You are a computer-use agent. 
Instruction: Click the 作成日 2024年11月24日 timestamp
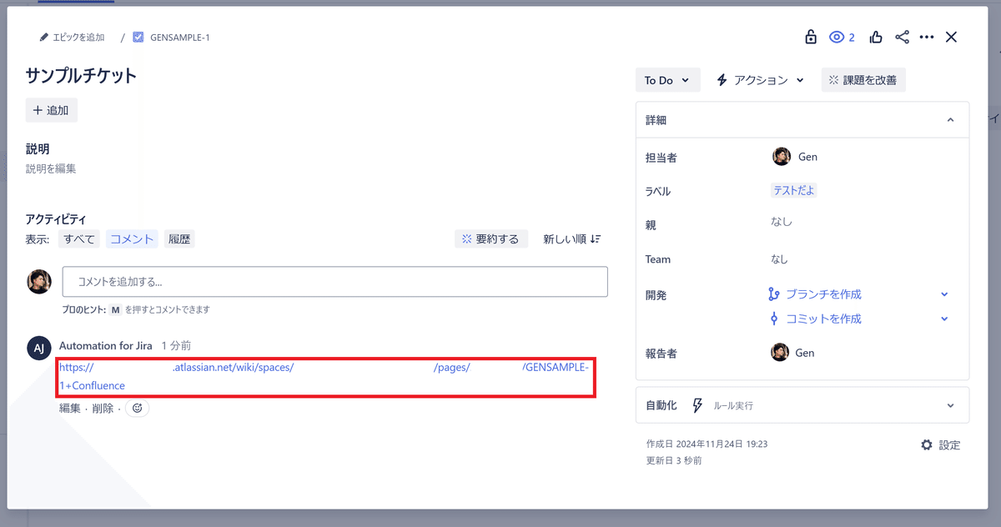coord(707,444)
